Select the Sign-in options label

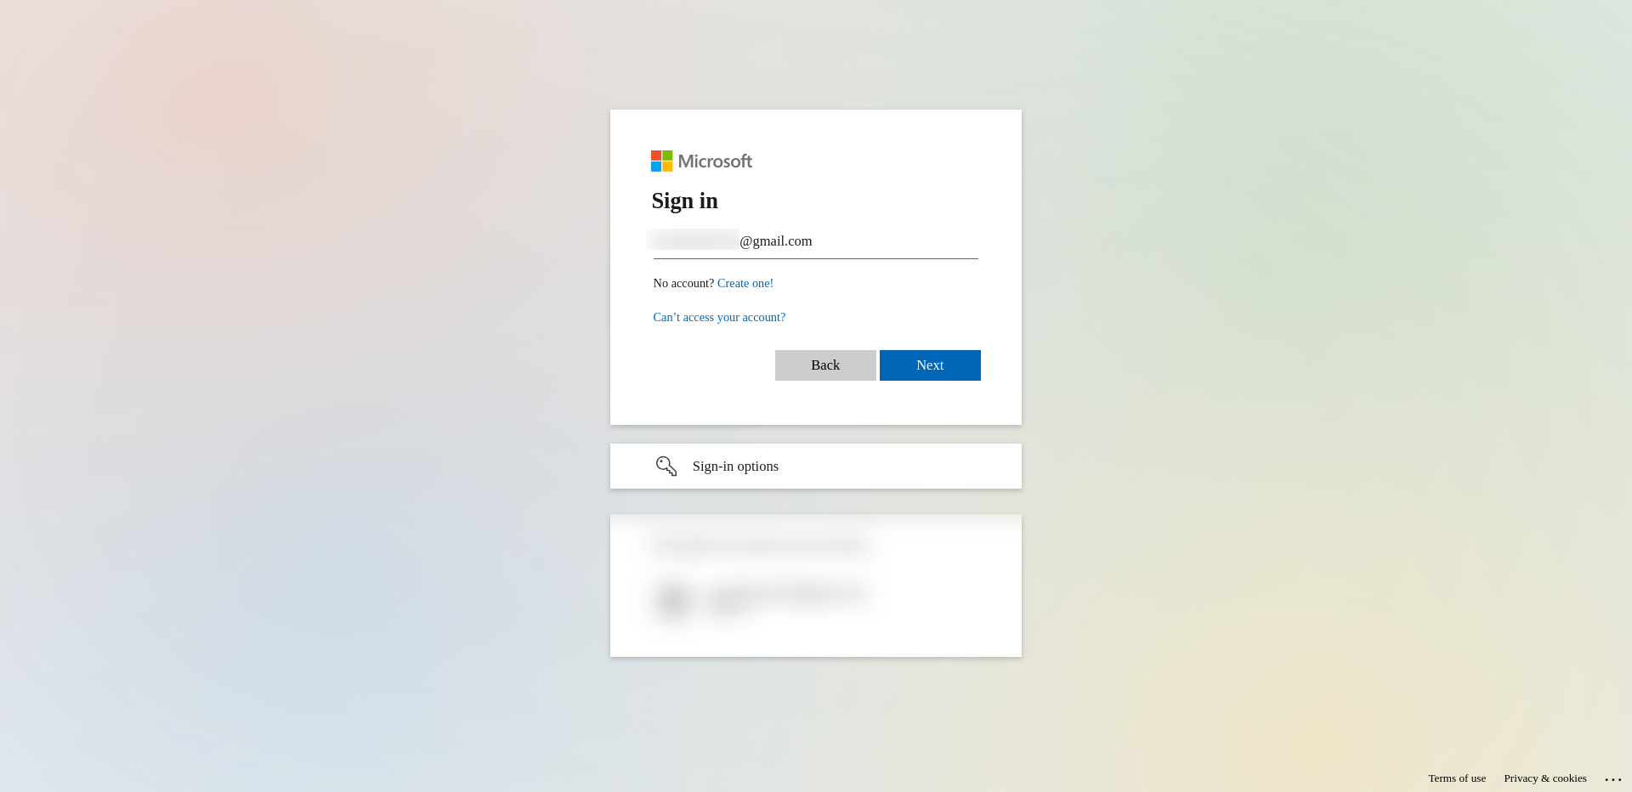point(735,466)
